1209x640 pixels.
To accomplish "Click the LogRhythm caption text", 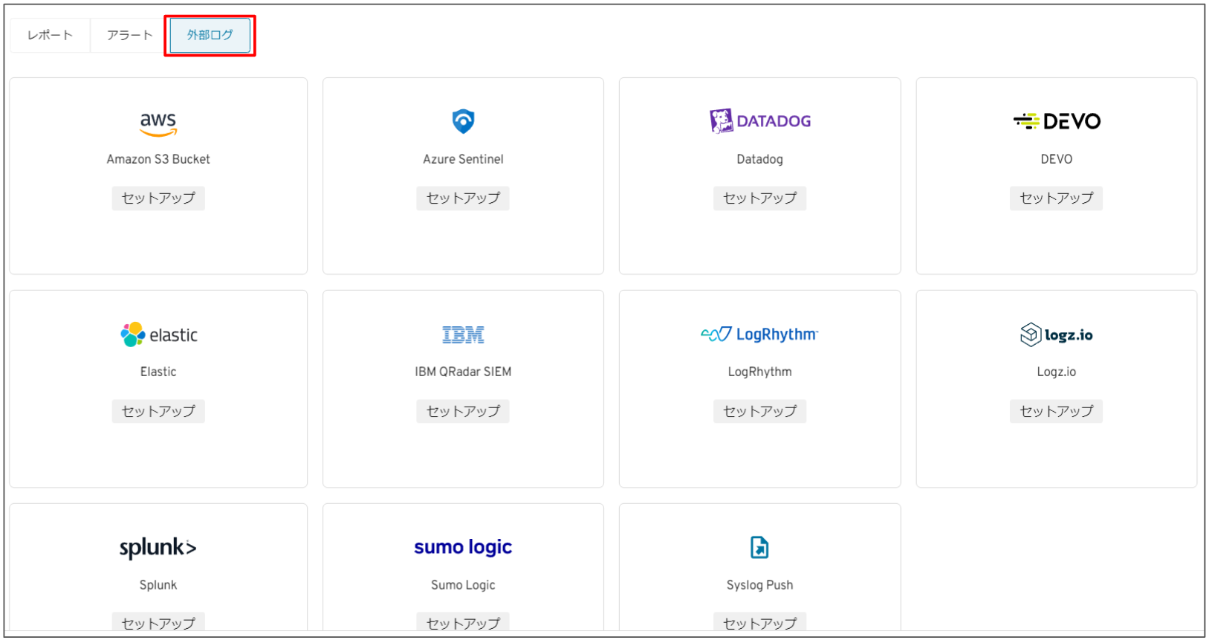I will click(x=759, y=372).
